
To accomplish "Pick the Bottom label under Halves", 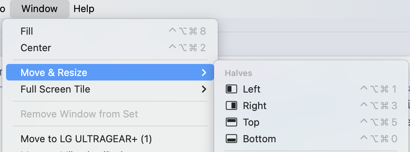I will tap(259, 139).
